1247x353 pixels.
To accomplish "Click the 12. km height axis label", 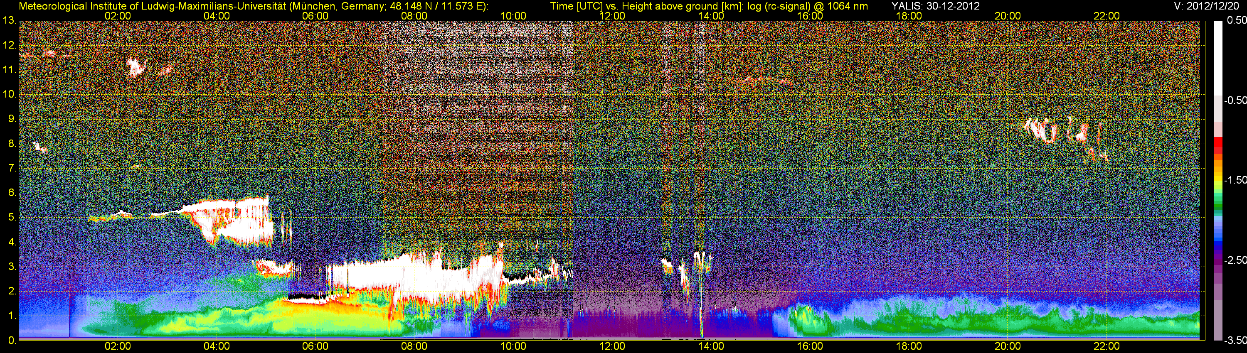I will (9, 45).
